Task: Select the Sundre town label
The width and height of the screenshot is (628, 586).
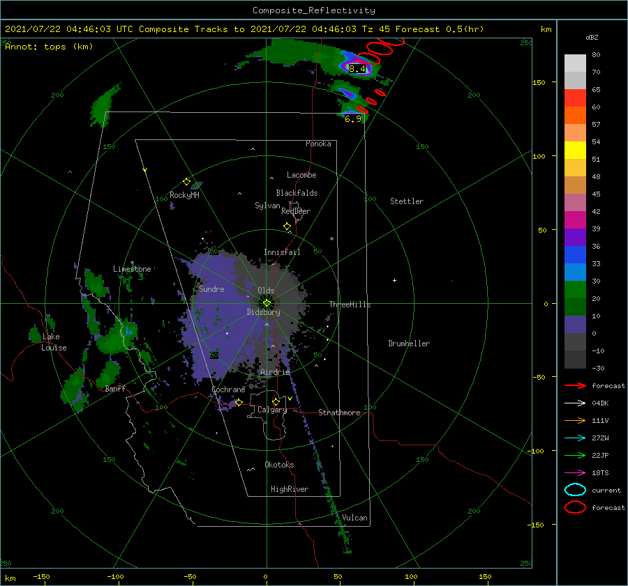Action: tap(211, 288)
